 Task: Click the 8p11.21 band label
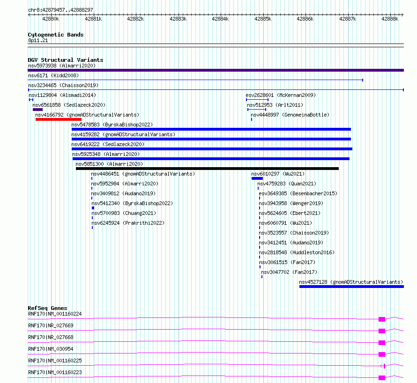(x=38, y=40)
